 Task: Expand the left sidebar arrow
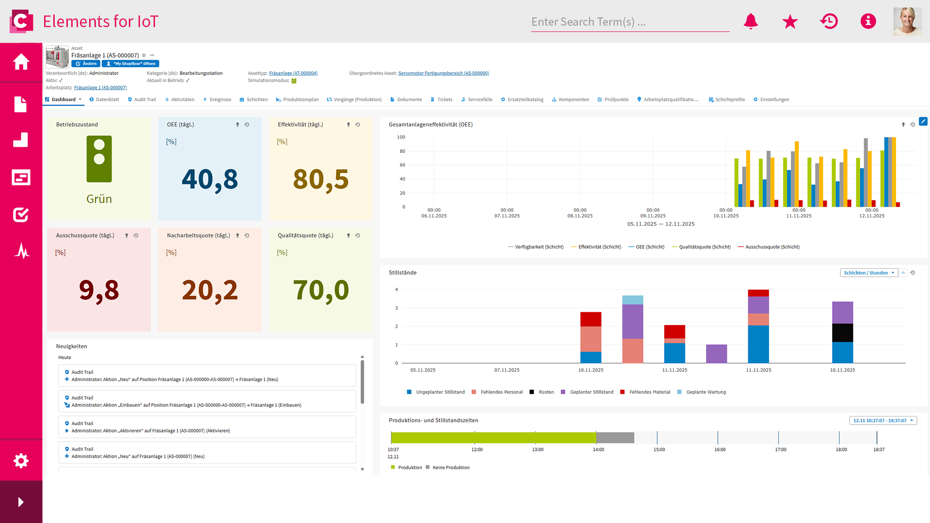pos(21,502)
